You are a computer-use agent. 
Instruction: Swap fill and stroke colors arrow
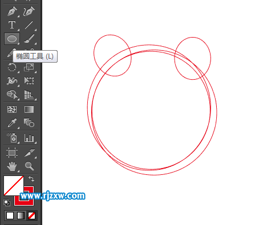coord(31,179)
